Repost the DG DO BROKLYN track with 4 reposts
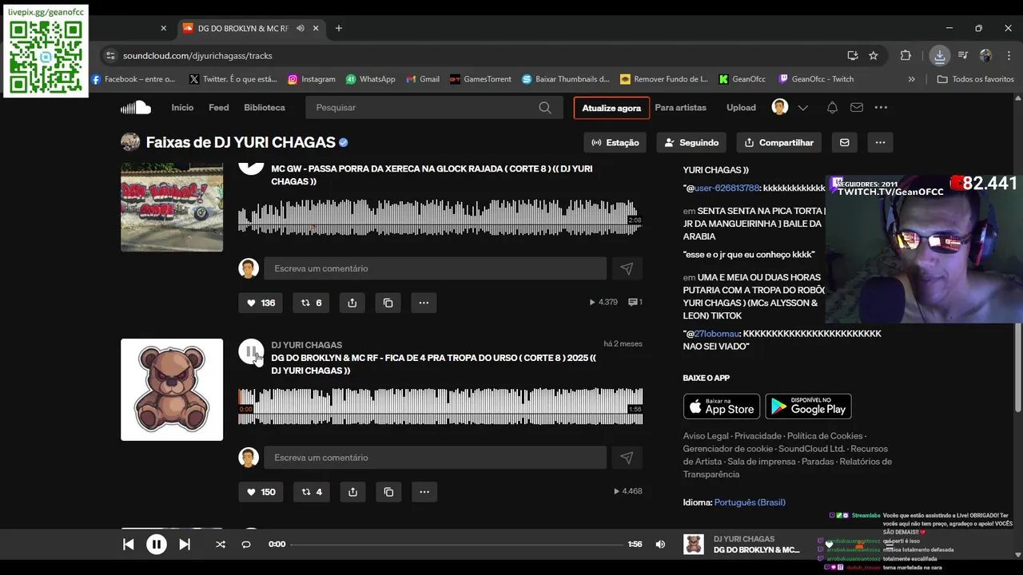 [x=312, y=492]
